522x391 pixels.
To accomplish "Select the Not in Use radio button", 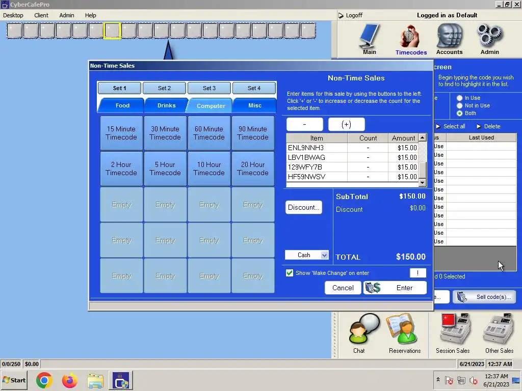I will (460, 105).
